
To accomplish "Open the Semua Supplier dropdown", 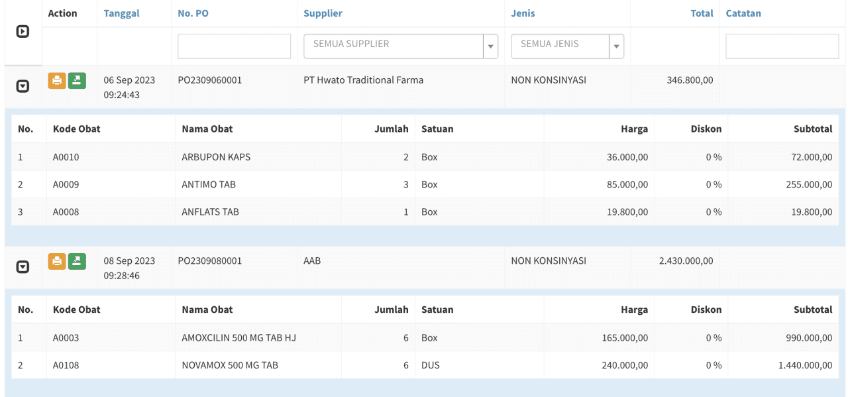I will pyautogui.click(x=394, y=46).
